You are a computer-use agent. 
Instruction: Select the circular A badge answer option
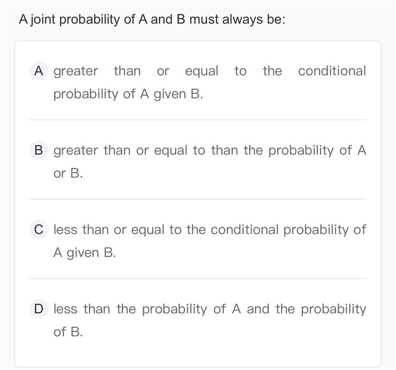pyautogui.click(x=39, y=71)
